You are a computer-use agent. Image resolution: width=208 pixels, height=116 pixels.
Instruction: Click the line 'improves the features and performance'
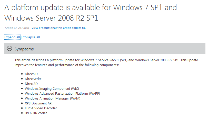[x=67, y=65]
